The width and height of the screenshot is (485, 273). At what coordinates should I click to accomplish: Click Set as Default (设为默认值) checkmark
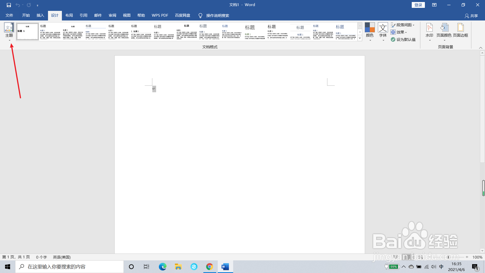coord(393,39)
